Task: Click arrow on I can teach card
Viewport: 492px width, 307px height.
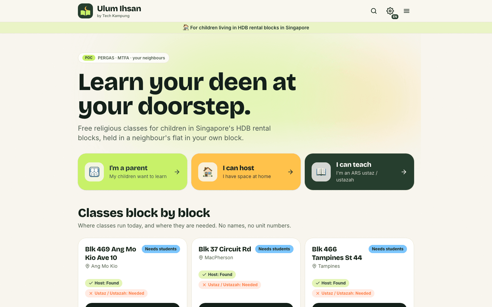Action: [404, 172]
